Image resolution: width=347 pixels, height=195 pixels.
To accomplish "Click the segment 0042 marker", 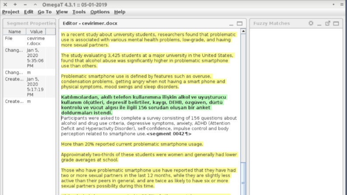I will pos(169,134).
